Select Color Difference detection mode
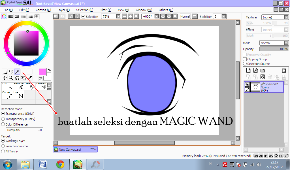This screenshot has width=290, height=170. tap(3, 124)
